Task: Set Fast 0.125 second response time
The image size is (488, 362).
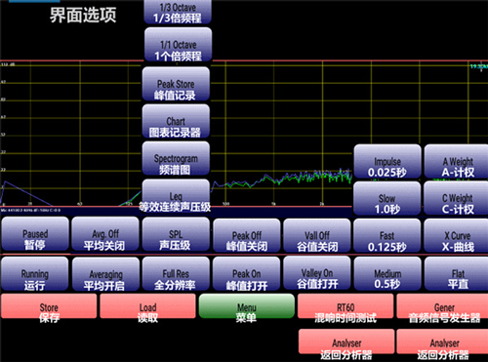Action: (387, 235)
